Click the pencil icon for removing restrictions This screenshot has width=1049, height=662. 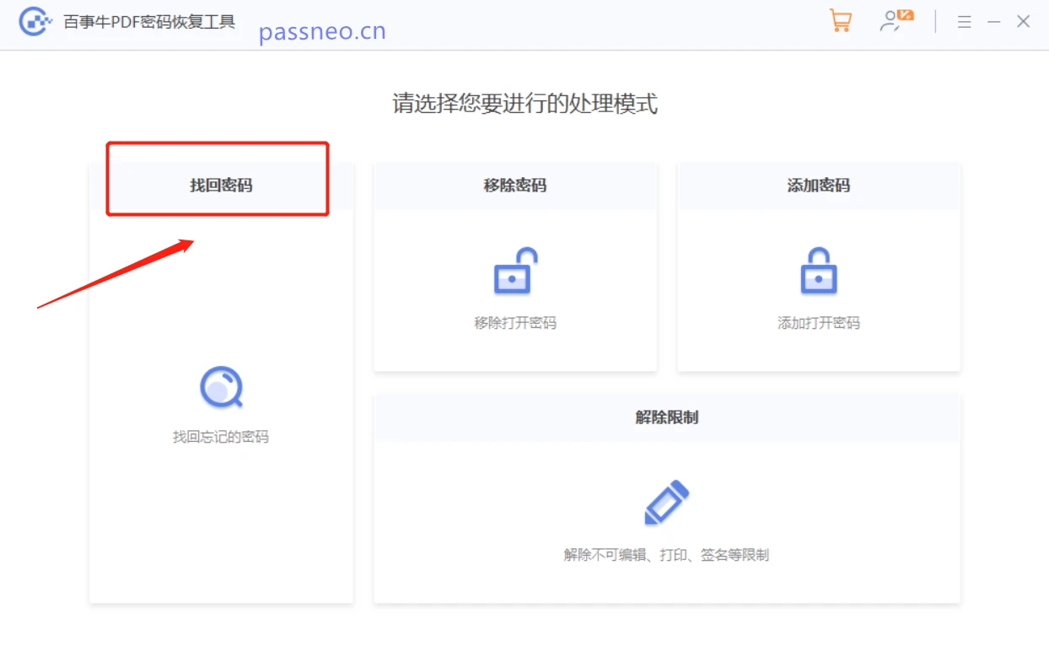click(x=666, y=503)
